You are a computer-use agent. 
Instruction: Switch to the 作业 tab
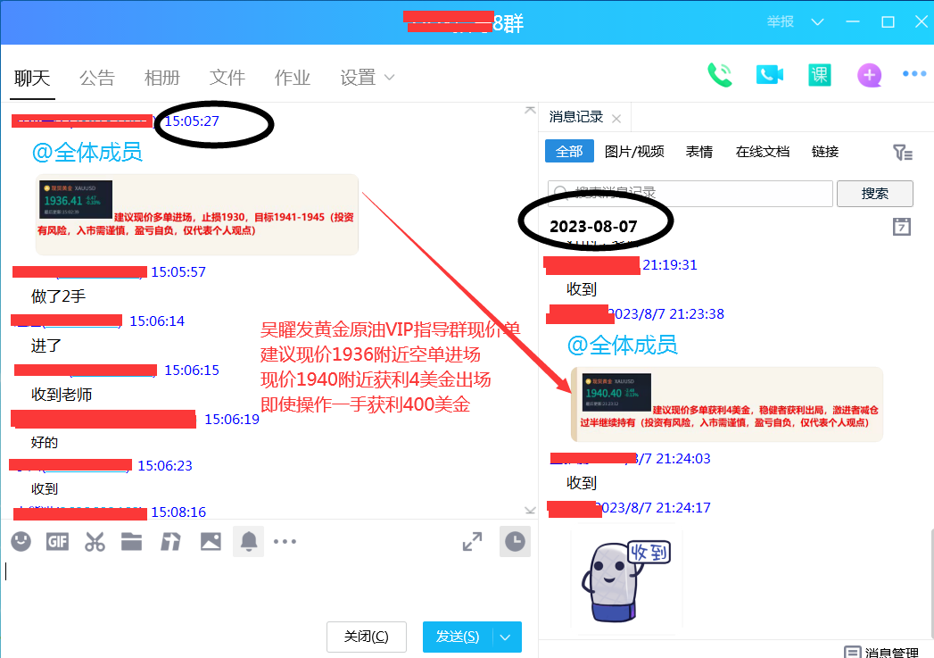(x=292, y=78)
